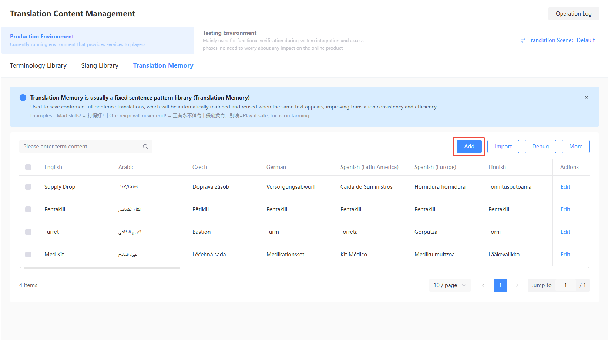Open the More actions dropdown button

pos(575,147)
